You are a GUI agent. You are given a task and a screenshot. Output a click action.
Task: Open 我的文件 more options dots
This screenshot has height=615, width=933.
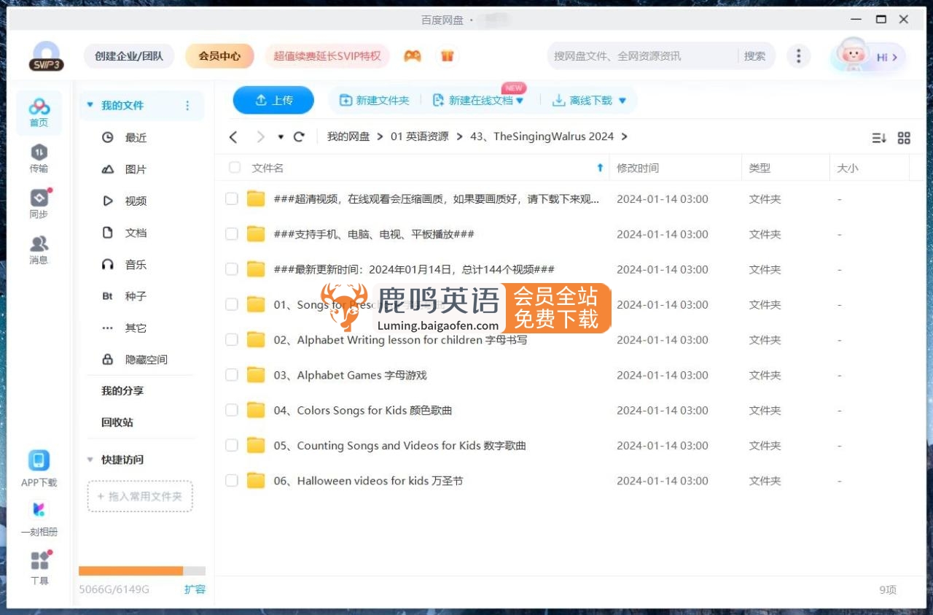tap(187, 106)
